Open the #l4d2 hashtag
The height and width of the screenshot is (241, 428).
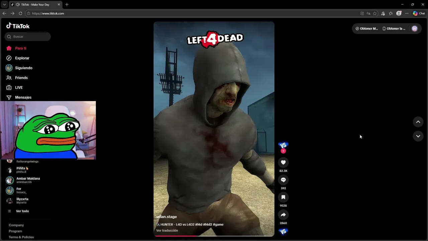(207, 225)
